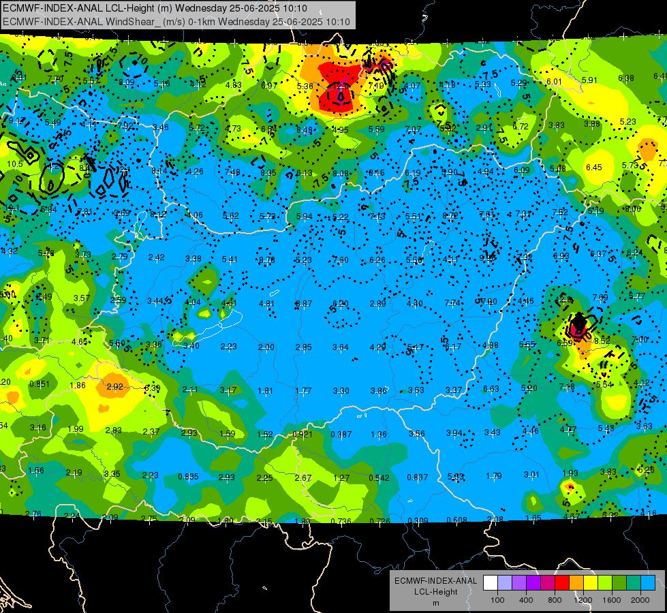Click the wind shear value 6.97
Viewport: 667px width, 613px height.
[269, 86]
